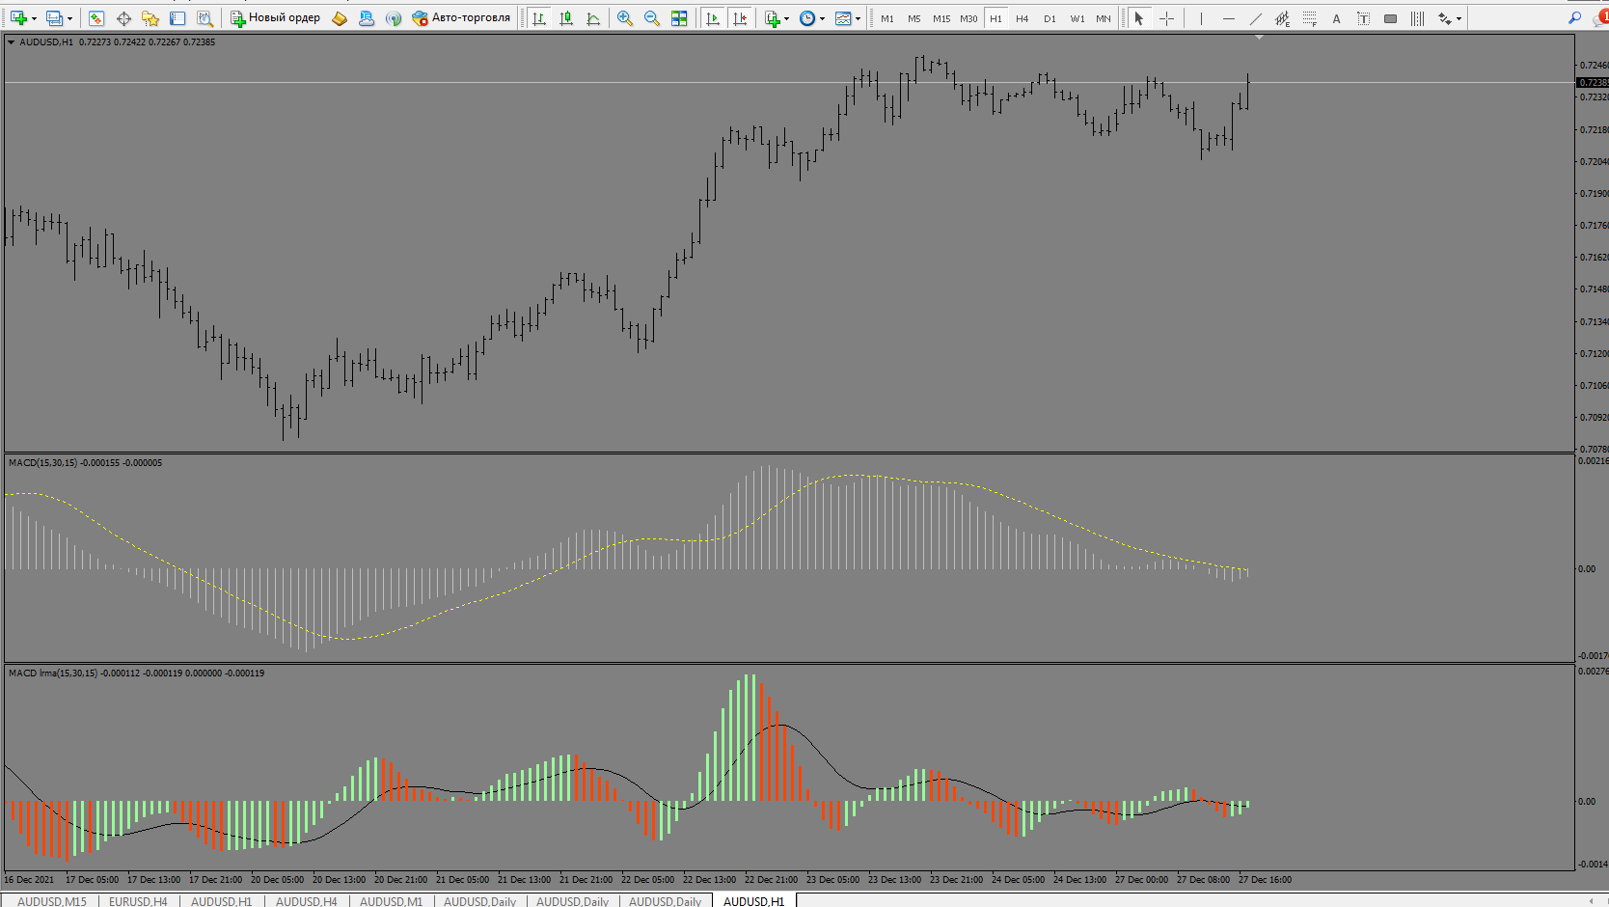The width and height of the screenshot is (1609, 907).
Task: Open the Periods clock icon
Action: tap(807, 18)
